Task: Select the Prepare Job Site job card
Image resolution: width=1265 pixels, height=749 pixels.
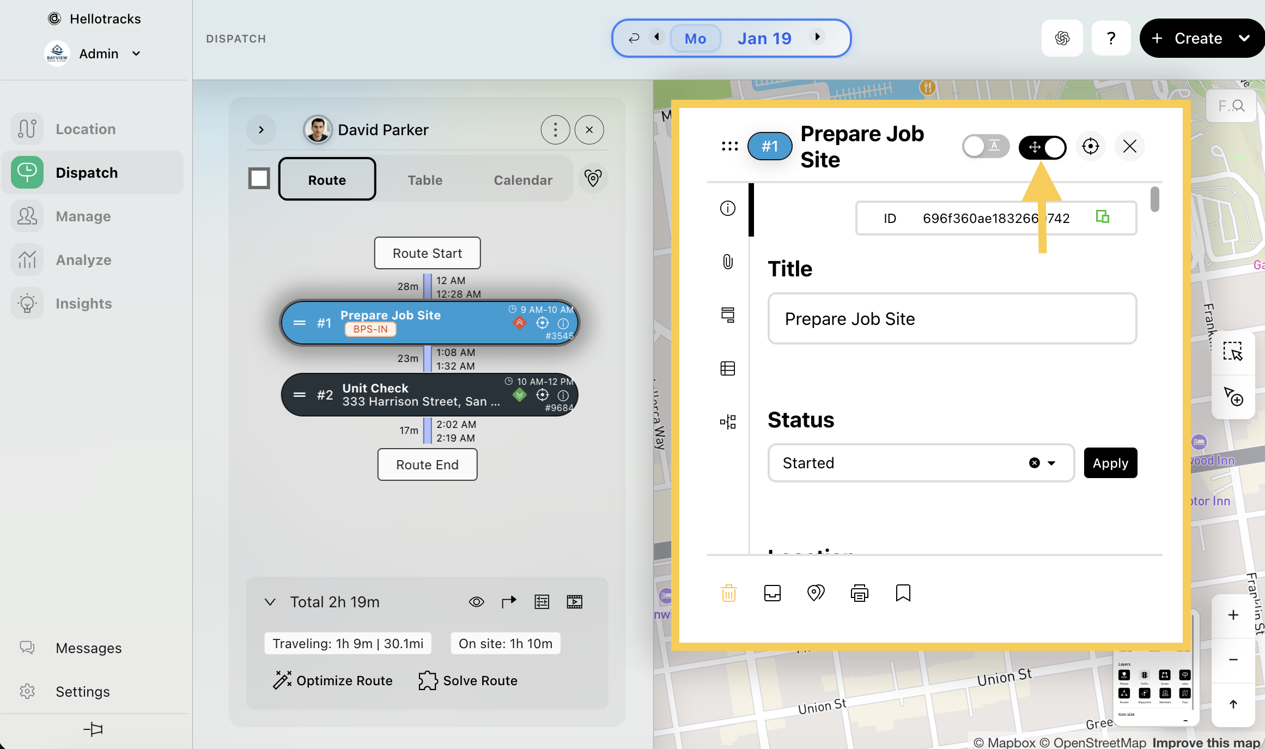Action: pyautogui.click(x=429, y=323)
